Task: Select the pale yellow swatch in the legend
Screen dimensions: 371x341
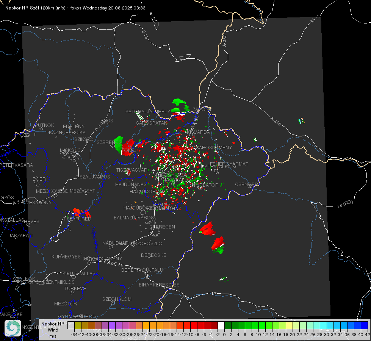Action: [290, 325]
